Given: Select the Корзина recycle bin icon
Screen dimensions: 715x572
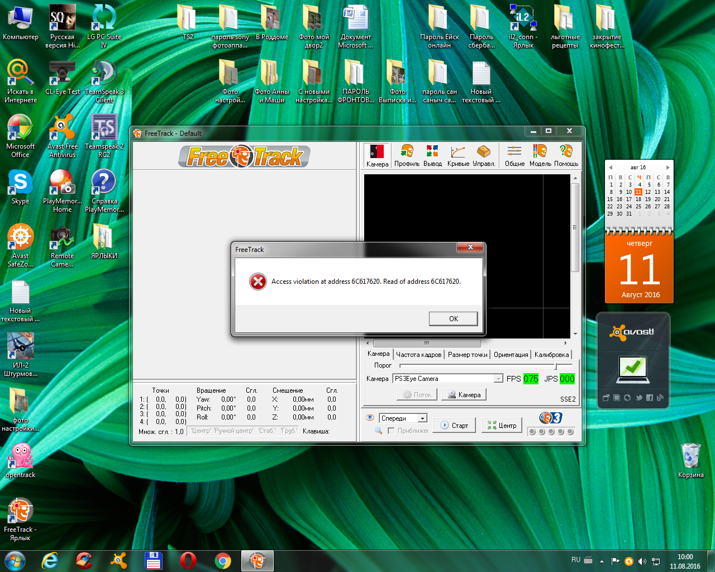Looking at the screenshot, I should pos(691,460).
